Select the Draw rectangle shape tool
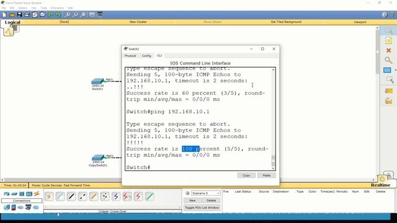This screenshot has height=223, width=397. pyautogui.click(x=387, y=70)
